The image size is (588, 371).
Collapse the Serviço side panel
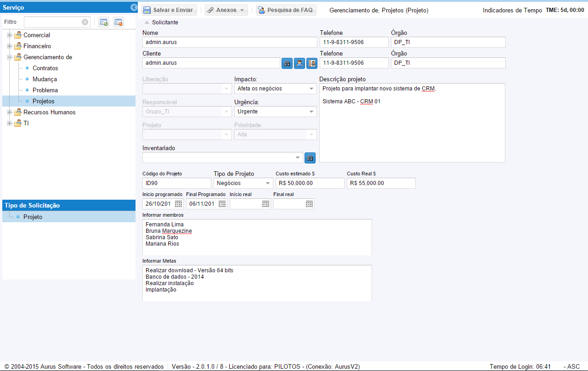click(134, 7)
